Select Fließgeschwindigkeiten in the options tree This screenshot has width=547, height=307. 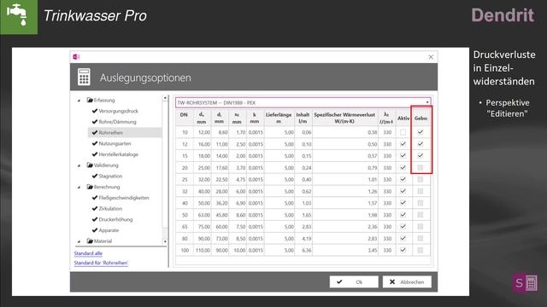(x=123, y=198)
